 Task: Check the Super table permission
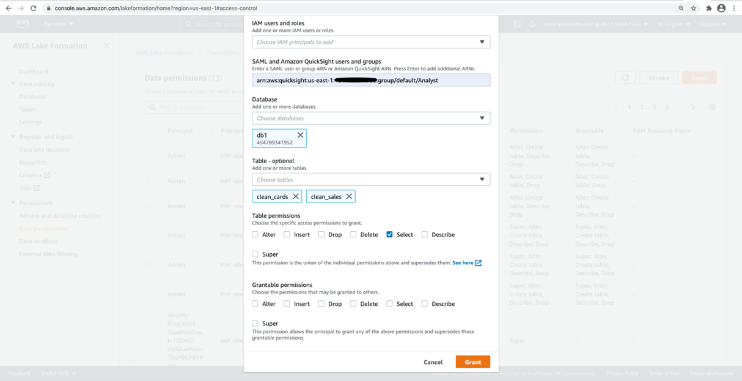(255, 254)
